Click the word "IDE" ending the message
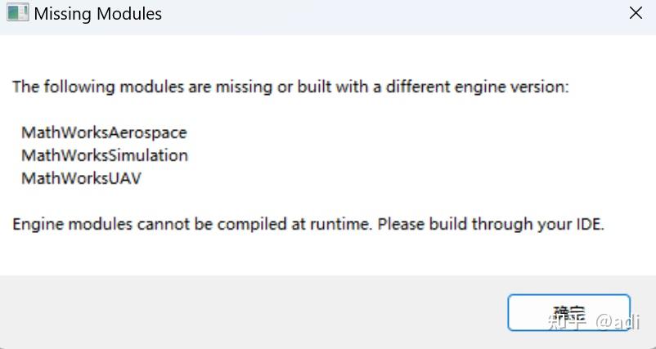Screen dimensions: 656x349 click(589, 224)
